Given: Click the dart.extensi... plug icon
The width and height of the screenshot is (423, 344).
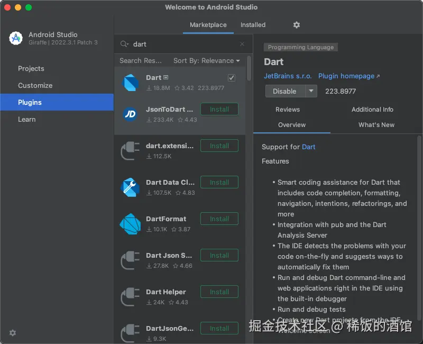Looking at the screenshot, I should [130, 151].
